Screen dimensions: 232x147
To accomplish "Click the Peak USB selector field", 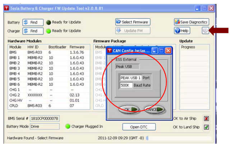I will click(127, 66).
